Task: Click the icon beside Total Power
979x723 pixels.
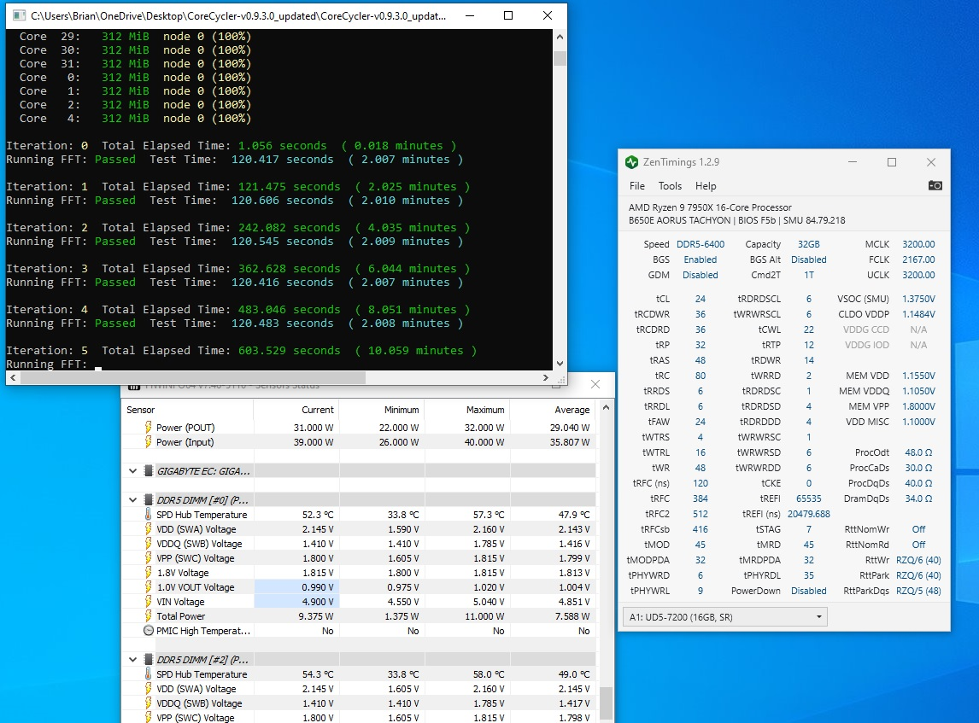Action: [148, 615]
